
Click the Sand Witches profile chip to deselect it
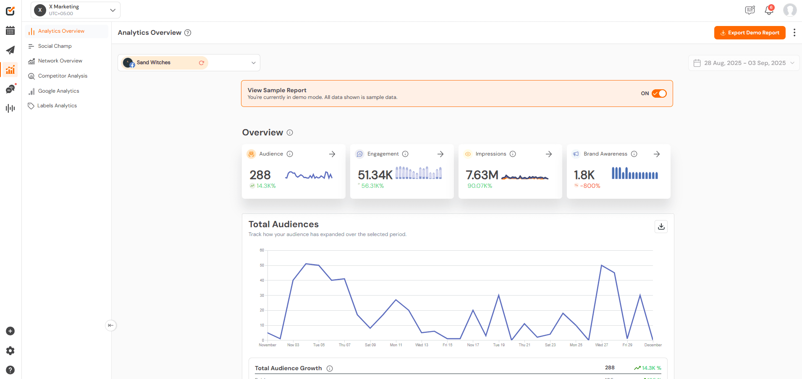(x=153, y=62)
